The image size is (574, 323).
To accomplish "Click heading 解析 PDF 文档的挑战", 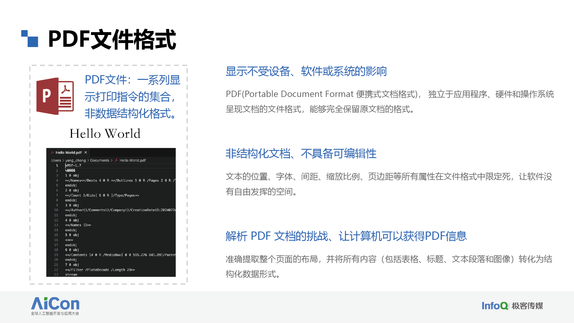I will tap(346, 236).
